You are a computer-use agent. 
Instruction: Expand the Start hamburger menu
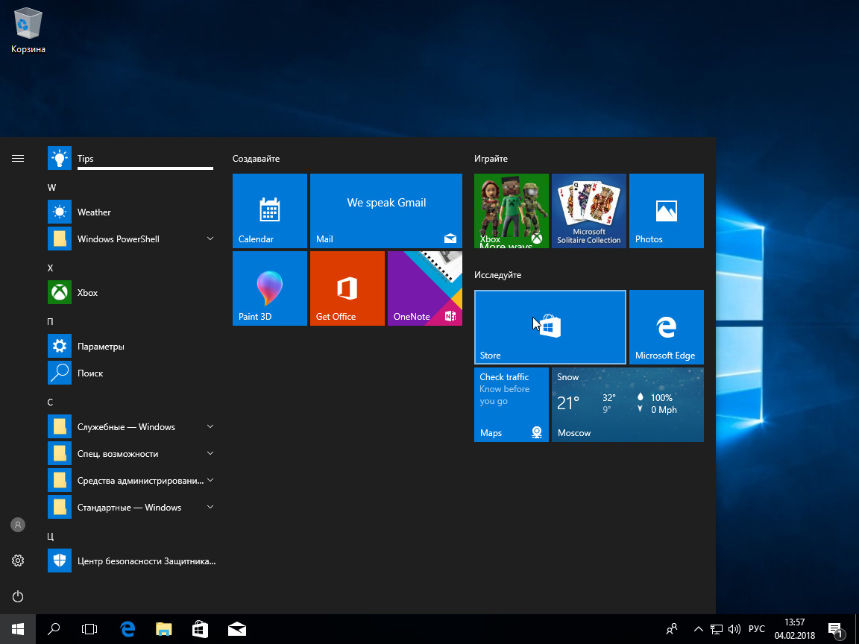coord(18,158)
